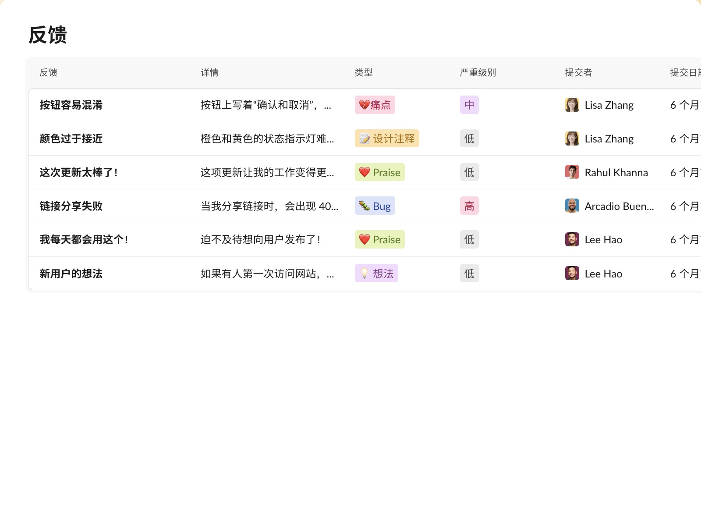Viewport: 701px width, 526px height.
Task: Click the 中 severity badge
Action: point(469,105)
